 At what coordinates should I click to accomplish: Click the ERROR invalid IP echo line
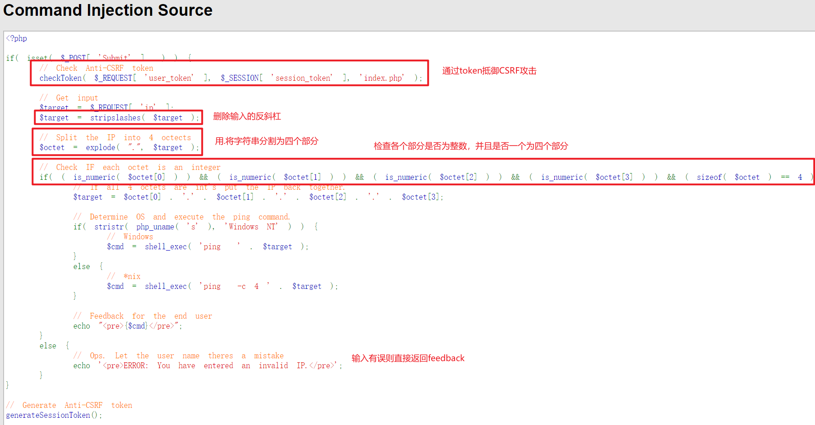208,366
